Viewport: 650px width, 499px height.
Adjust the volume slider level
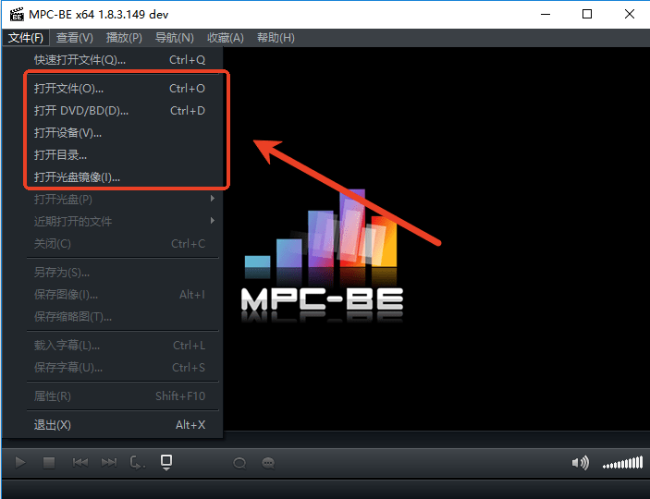click(x=621, y=463)
